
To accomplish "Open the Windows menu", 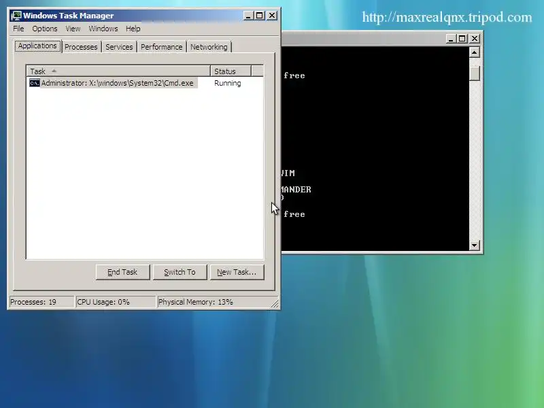I will pos(103,29).
